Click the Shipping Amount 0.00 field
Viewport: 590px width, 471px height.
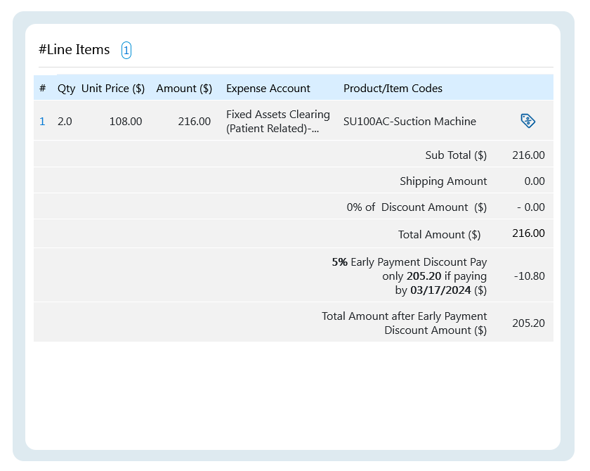(x=537, y=181)
